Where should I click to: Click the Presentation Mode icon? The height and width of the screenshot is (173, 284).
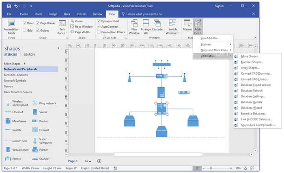click(x=11, y=24)
